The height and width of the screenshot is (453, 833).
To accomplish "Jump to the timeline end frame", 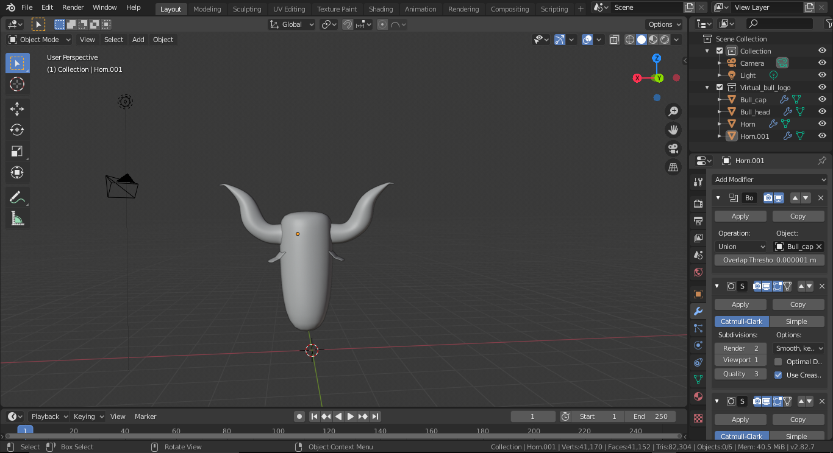I will click(x=376, y=416).
